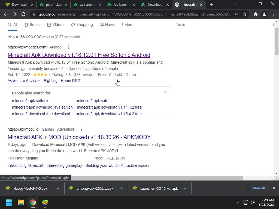
Task: Expand the More filters dropdown
Action: pos(128,25)
